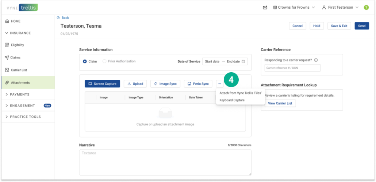Open the green help question mark icon

point(366,8)
